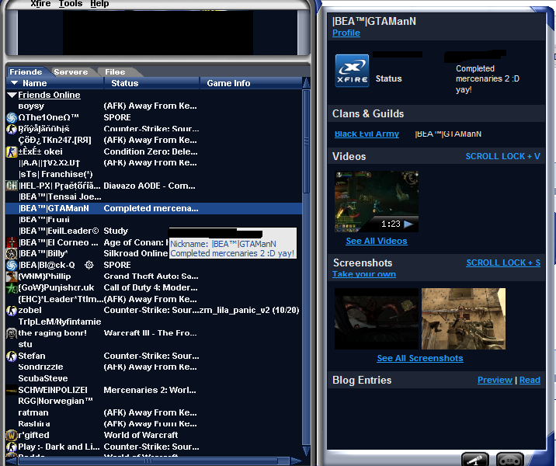Viewport: 556px width, 466px height.
Task: Click the SCROLL LOCK + S link
Action: coord(503,263)
